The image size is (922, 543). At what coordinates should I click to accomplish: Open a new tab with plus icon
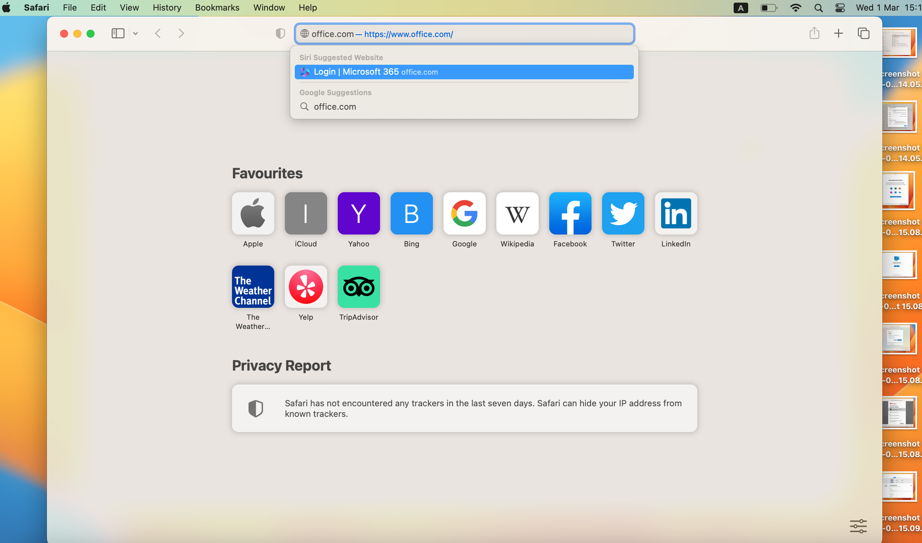[x=838, y=34]
